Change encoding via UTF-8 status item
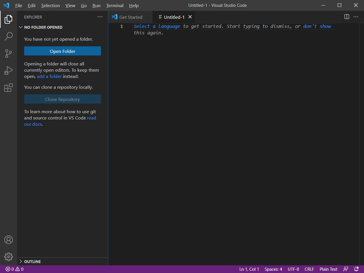This screenshot has width=364, height=273. pyautogui.click(x=293, y=269)
